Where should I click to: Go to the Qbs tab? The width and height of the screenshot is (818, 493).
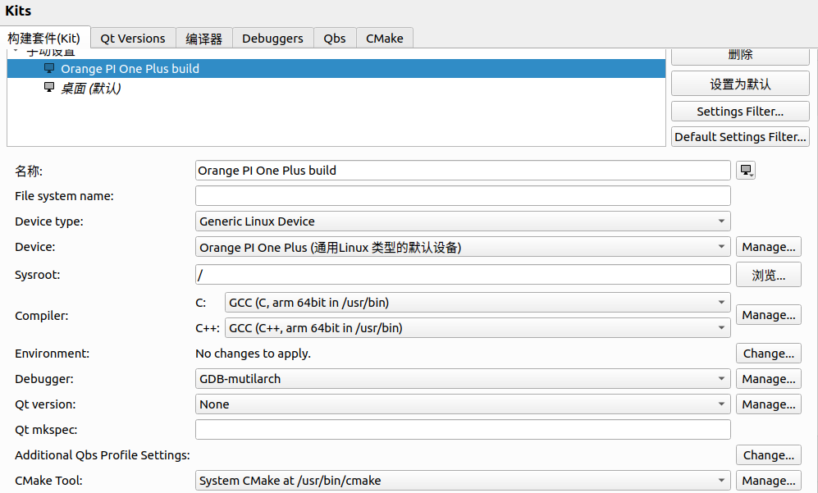pyautogui.click(x=335, y=38)
